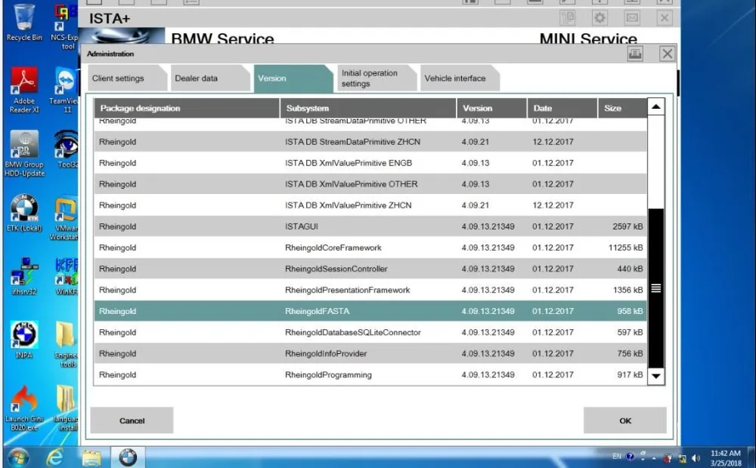Viewport: 756px width, 468px height.
Task: Click the print icon in Administration title bar
Action: (x=635, y=54)
